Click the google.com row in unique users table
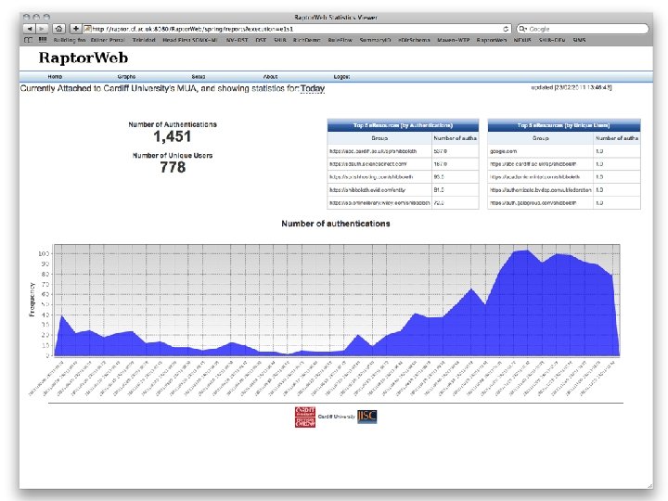668x501 pixels. pyautogui.click(x=564, y=151)
